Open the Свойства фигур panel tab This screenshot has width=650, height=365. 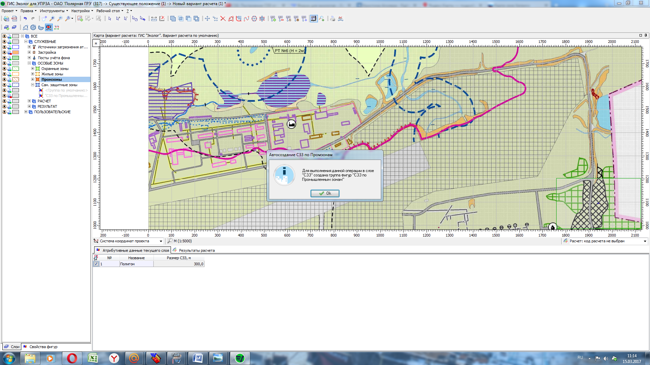(x=43, y=347)
